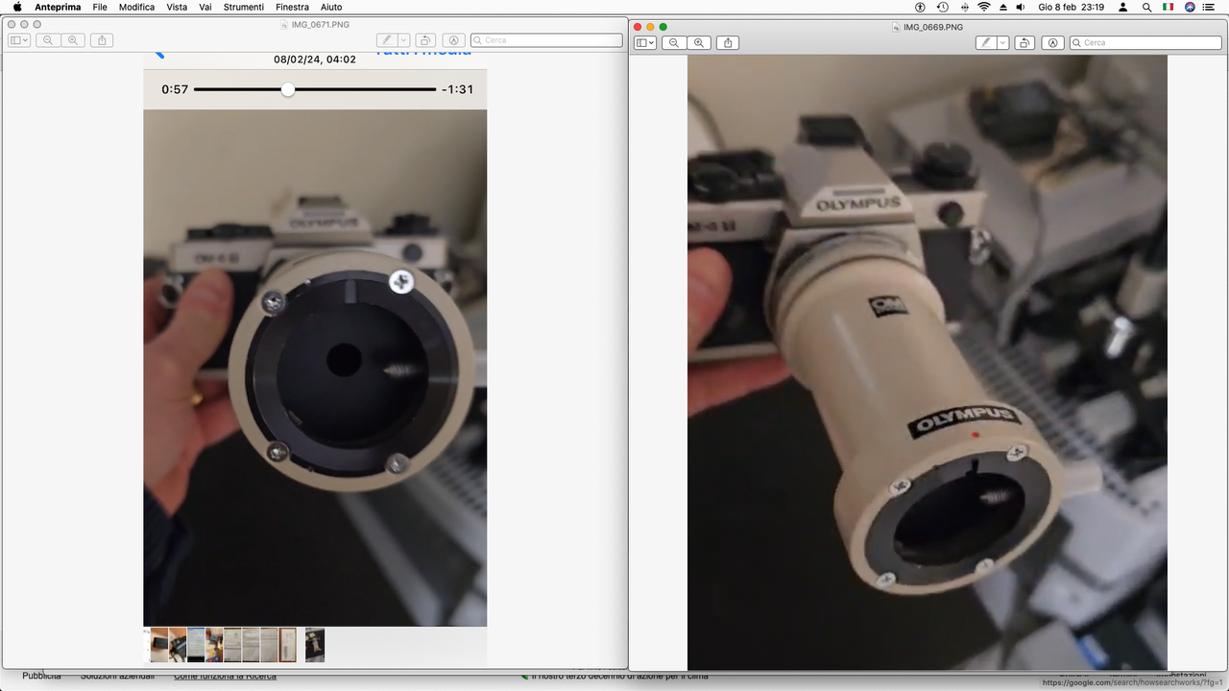
Task: Open the user account menu bar icon
Action: (1122, 7)
